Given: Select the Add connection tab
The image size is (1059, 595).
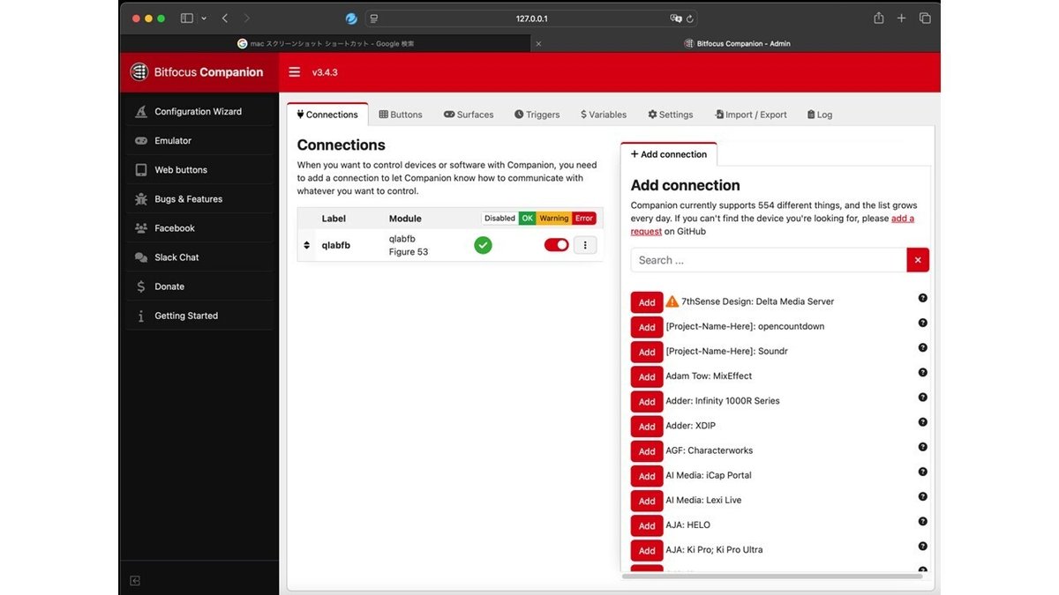Looking at the screenshot, I should click(669, 154).
